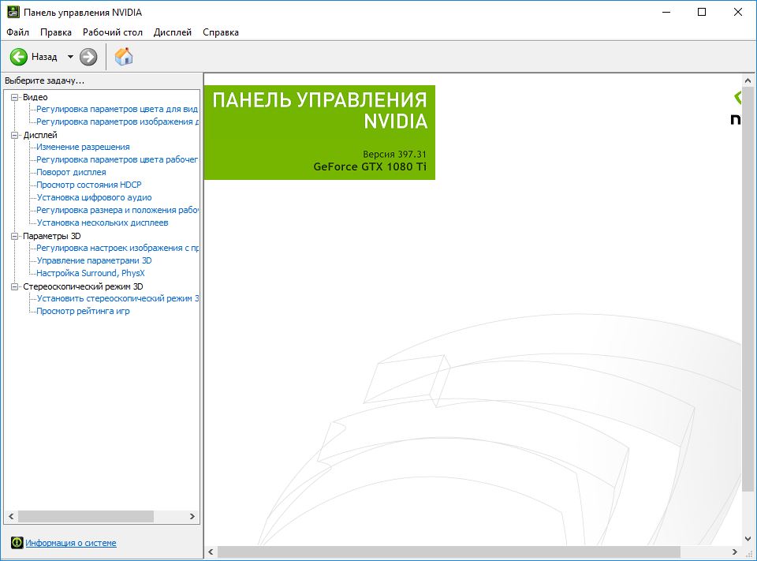Open Установка нескольких дисплеев
Image resolution: width=757 pixels, height=561 pixels.
click(x=103, y=223)
